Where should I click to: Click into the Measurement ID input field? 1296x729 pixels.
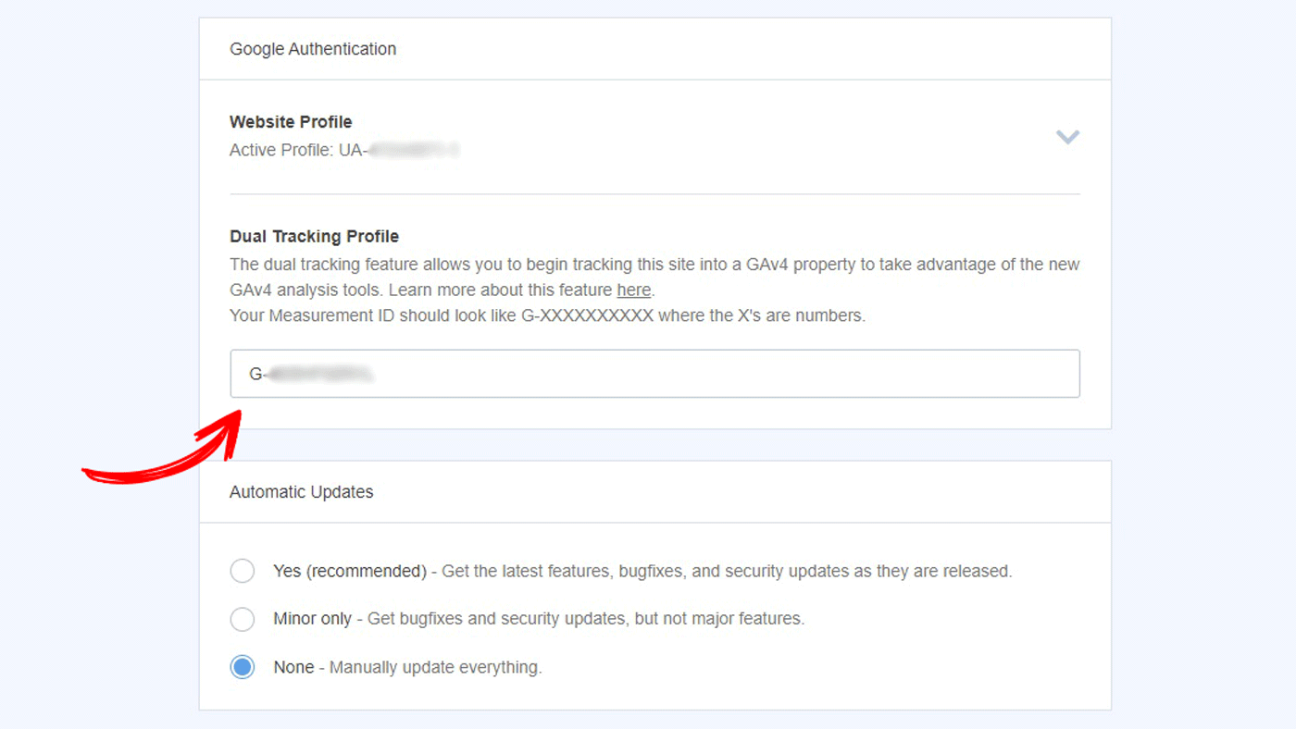coord(704,374)
